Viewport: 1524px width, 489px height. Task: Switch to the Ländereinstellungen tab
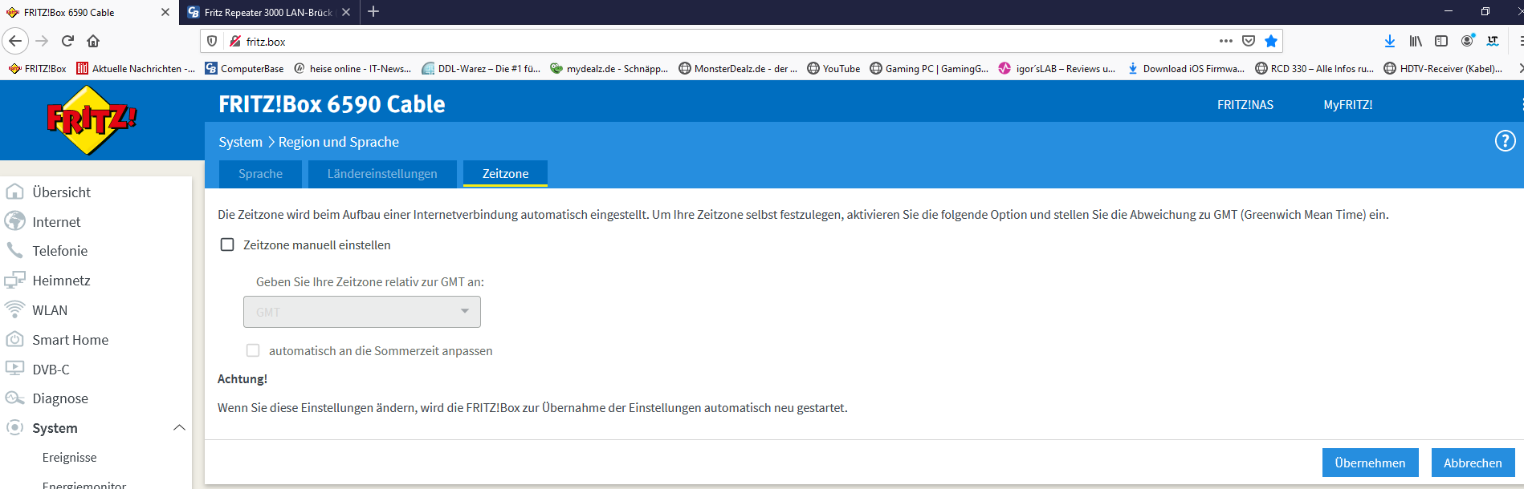pyautogui.click(x=382, y=174)
